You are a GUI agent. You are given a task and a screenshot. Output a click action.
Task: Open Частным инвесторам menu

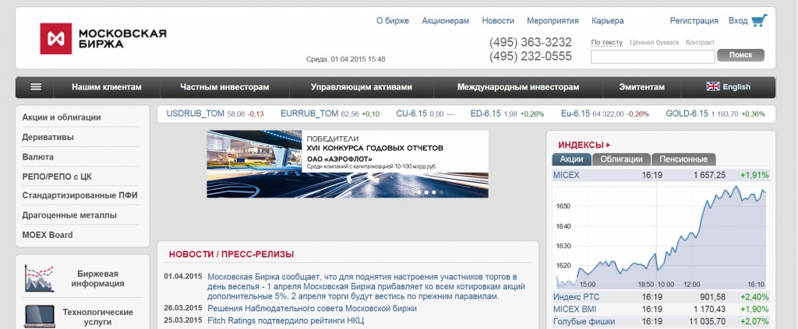(224, 87)
